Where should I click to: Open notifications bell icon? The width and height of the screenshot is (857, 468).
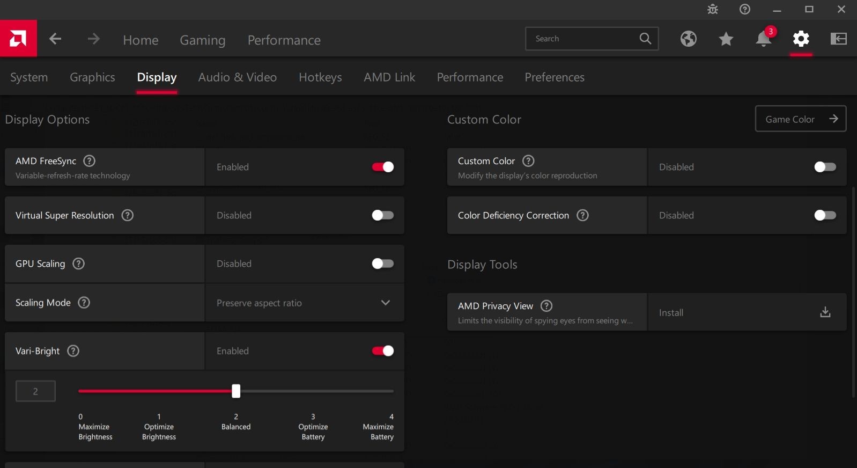coord(764,39)
